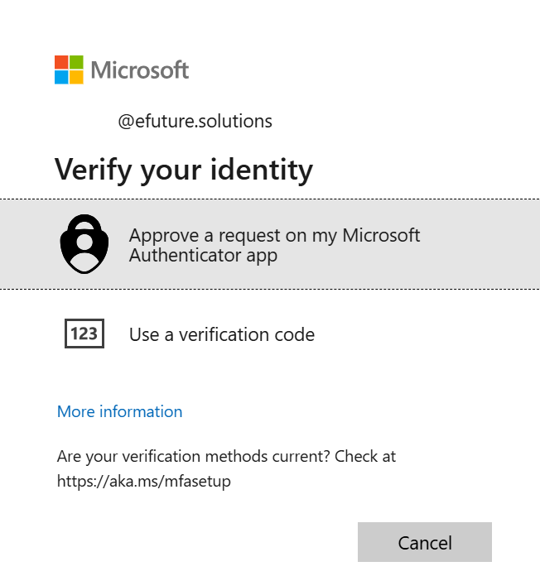Cancel the identity verification
The height and width of the screenshot is (576, 540).
point(425,542)
